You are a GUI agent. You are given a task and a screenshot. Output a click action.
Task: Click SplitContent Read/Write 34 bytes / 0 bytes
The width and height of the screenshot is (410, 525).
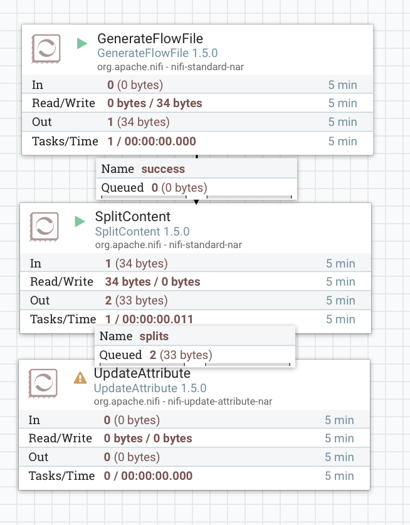tap(153, 282)
